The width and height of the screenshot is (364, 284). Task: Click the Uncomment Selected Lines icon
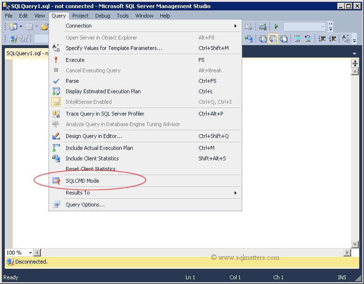tap(308, 39)
